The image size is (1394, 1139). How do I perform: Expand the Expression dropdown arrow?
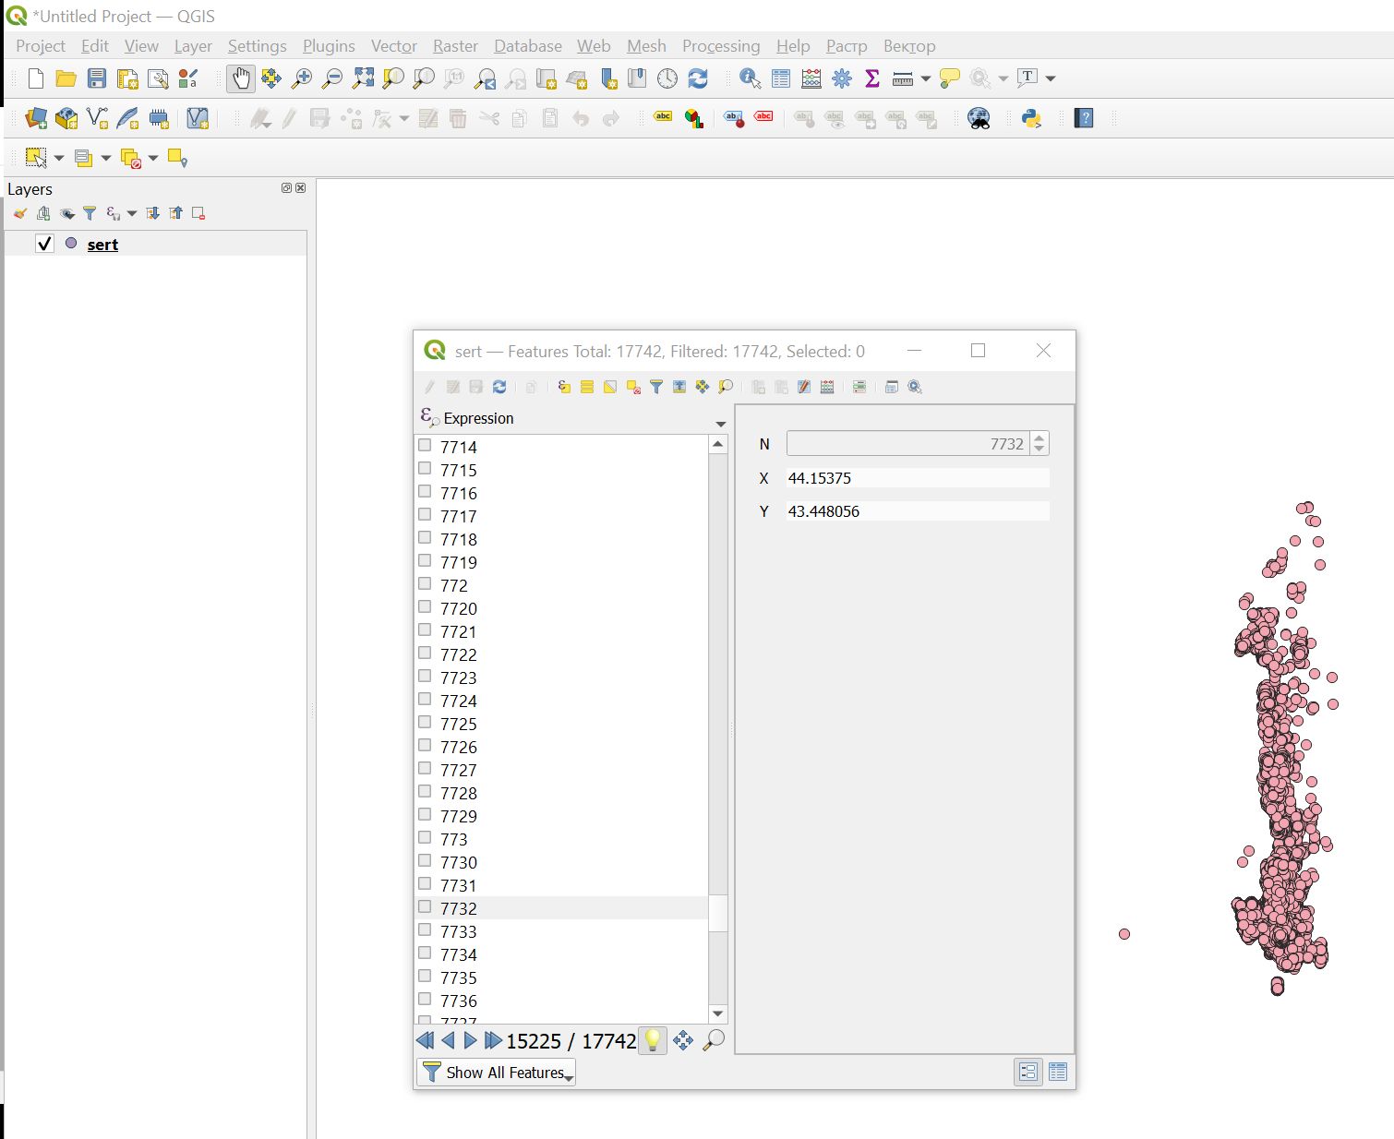720,424
